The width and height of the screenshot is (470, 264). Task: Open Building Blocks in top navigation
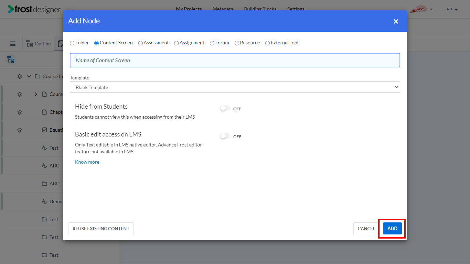260,9
